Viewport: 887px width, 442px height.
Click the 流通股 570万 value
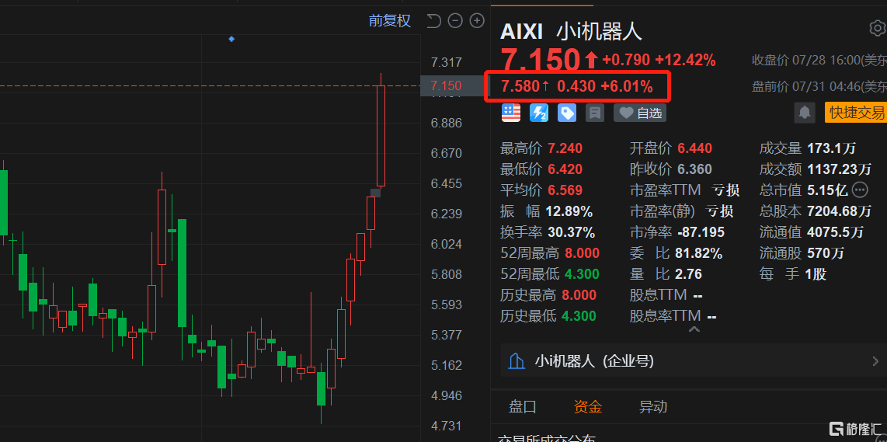pyautogui.click(x=826, y=253)
